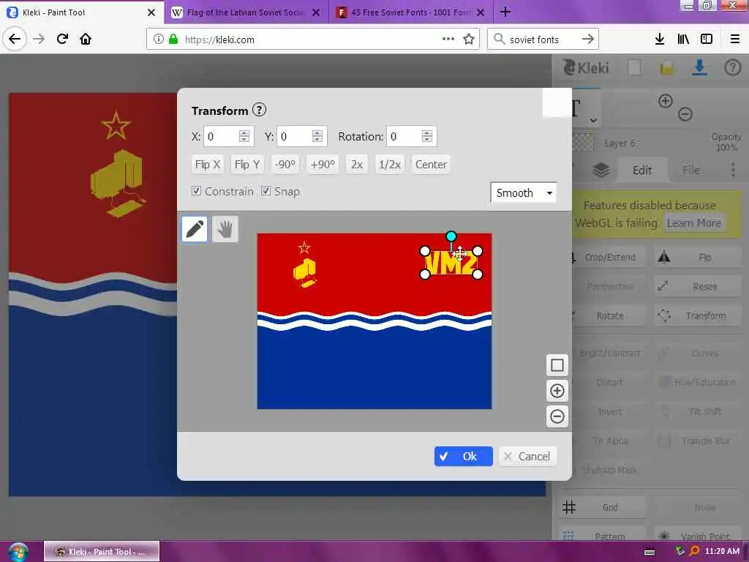Open Kleki more options vertical dots
This screenshot has width=749, height=562.
click(733, 170)
